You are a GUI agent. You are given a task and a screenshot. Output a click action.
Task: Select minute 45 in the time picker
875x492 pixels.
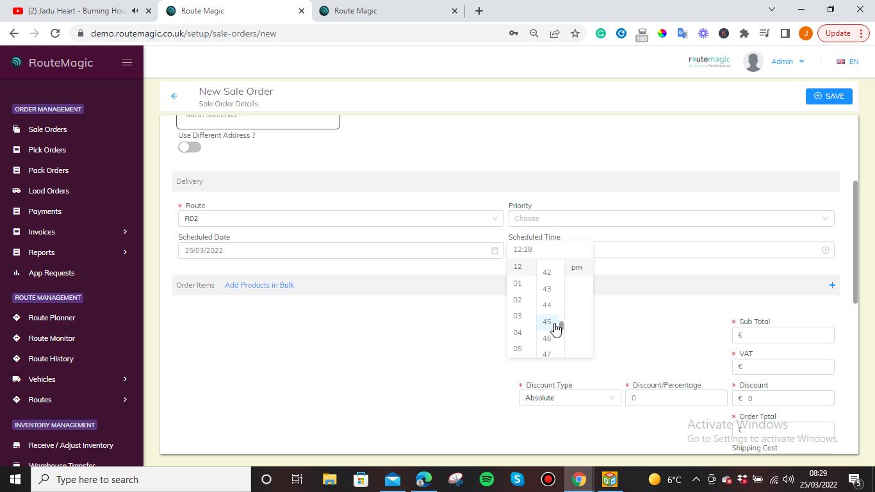pos(547,322)
